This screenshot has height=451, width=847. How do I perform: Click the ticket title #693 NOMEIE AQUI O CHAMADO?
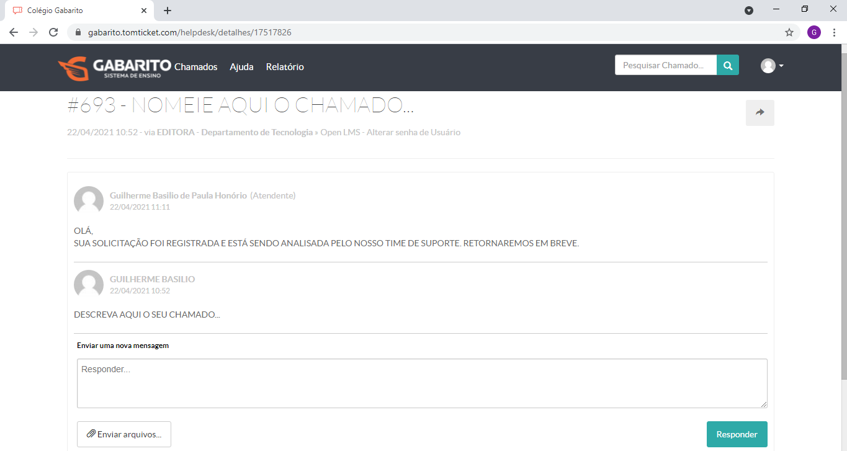click(240, 106)
